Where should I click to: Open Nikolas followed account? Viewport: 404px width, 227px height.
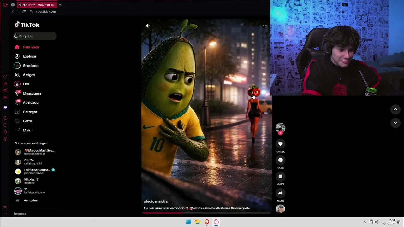coord(27,181)
